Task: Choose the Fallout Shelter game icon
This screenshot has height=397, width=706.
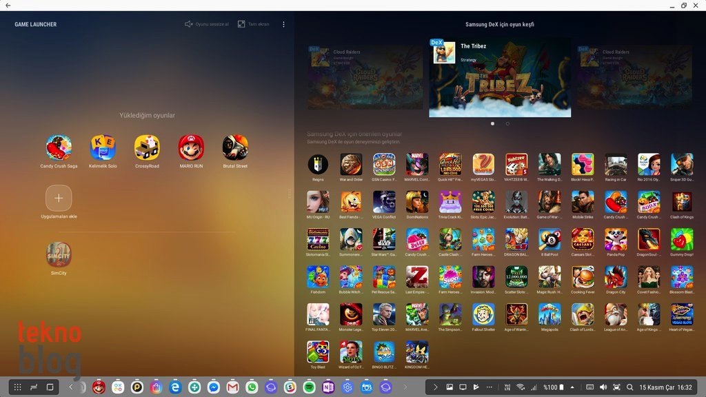Action: (483, 314)
